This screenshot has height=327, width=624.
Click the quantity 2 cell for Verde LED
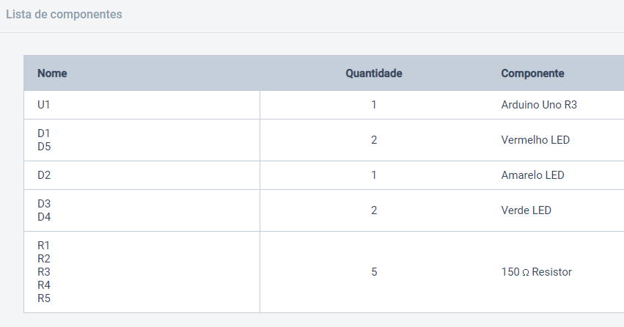click(x=374, y=210)
